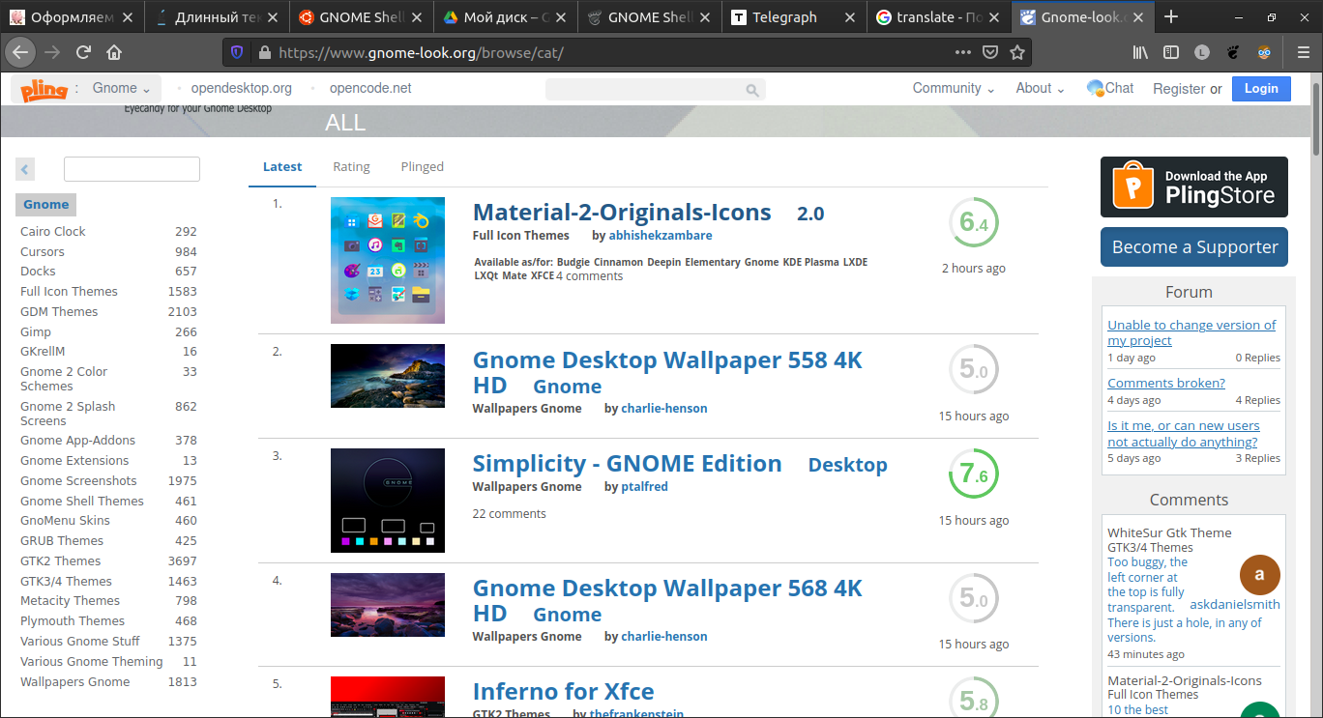The image size is (1323, 718).
Task: Open Gnome Desktop Wallpaper 568 thumbnail
Action: click(x=388, y=604)
